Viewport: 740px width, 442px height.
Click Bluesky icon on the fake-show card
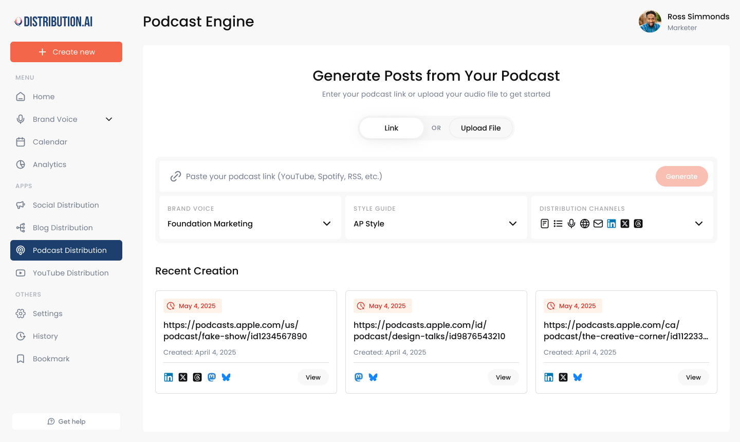(x=226, y=377)
